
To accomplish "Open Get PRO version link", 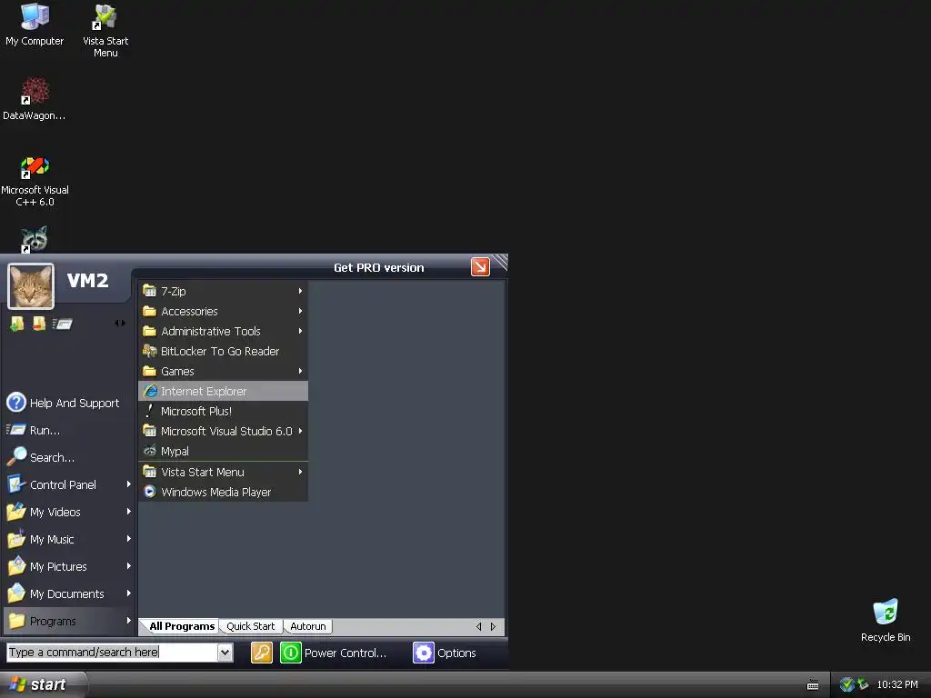I will coord(379,268).
